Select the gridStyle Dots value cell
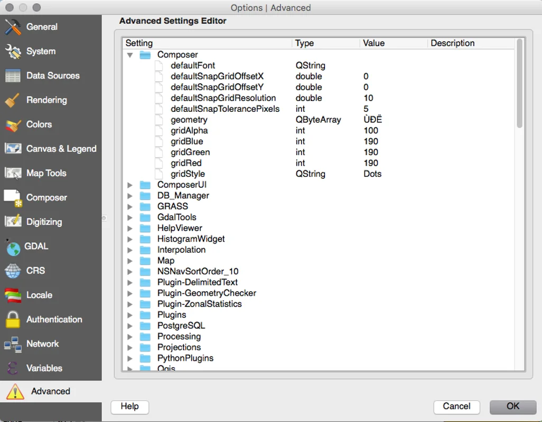 372,174
